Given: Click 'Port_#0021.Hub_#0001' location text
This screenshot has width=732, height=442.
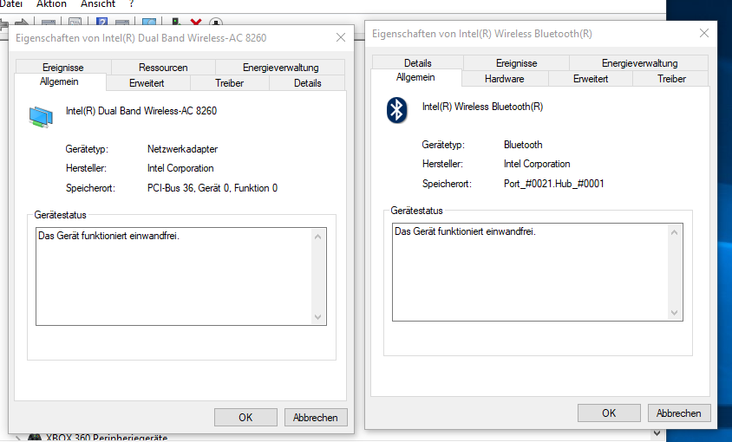Looking at the screenshot, I should click(x=553, y=184).
